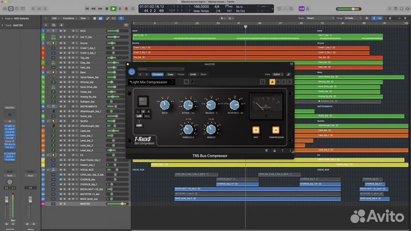Select the next preset arrow in plugin header
The image size is (411, 231).
[148, 74]
